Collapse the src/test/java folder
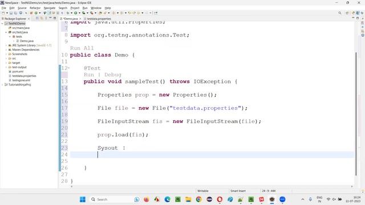 coord(6,32)
